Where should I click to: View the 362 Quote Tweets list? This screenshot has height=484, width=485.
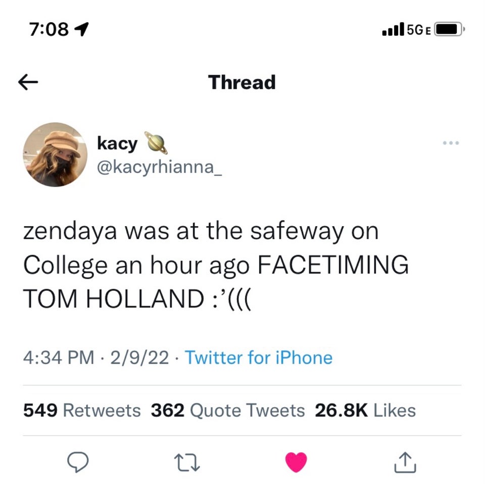point(228,410)
